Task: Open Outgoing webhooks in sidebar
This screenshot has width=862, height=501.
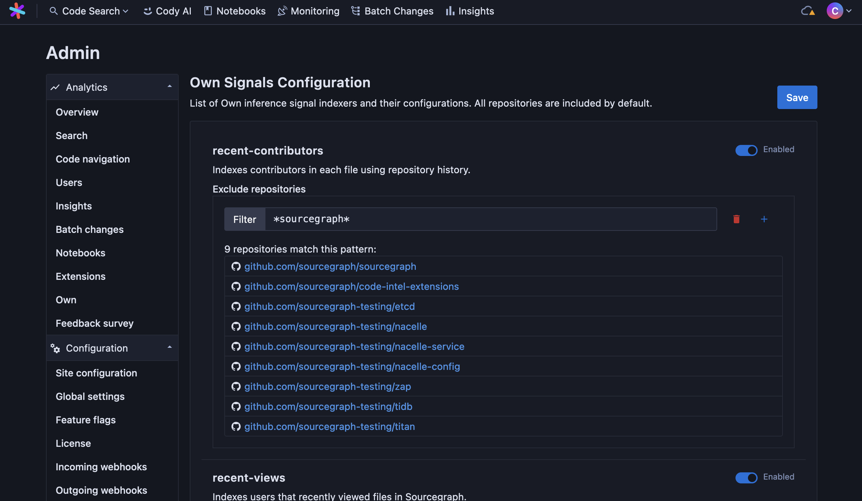Action: pyautogui.click(x=101, y=490)
